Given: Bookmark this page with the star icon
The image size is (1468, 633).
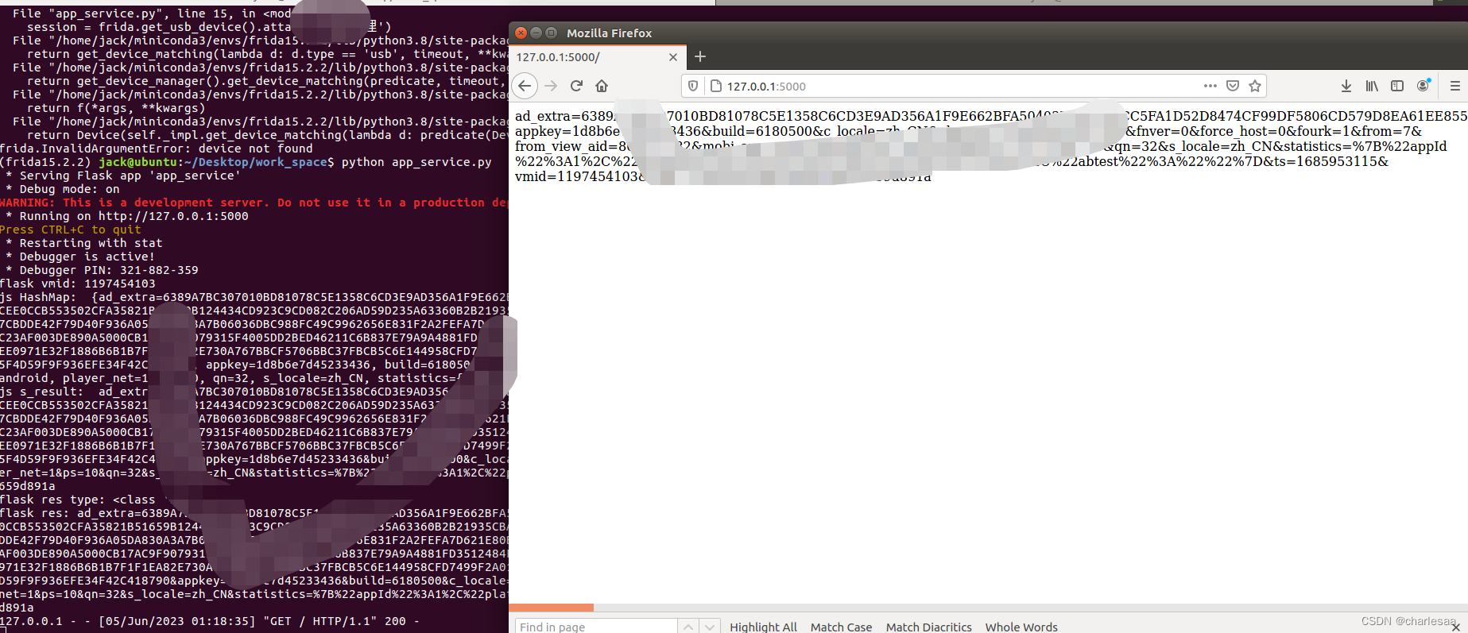Looking at the screenshot, I should (x=1255, y=86).
